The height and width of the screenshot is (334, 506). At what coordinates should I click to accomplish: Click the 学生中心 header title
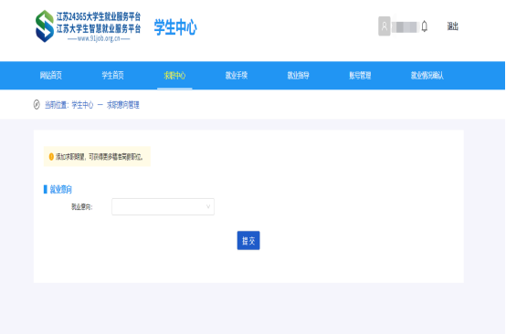click(x=175, y=27)
